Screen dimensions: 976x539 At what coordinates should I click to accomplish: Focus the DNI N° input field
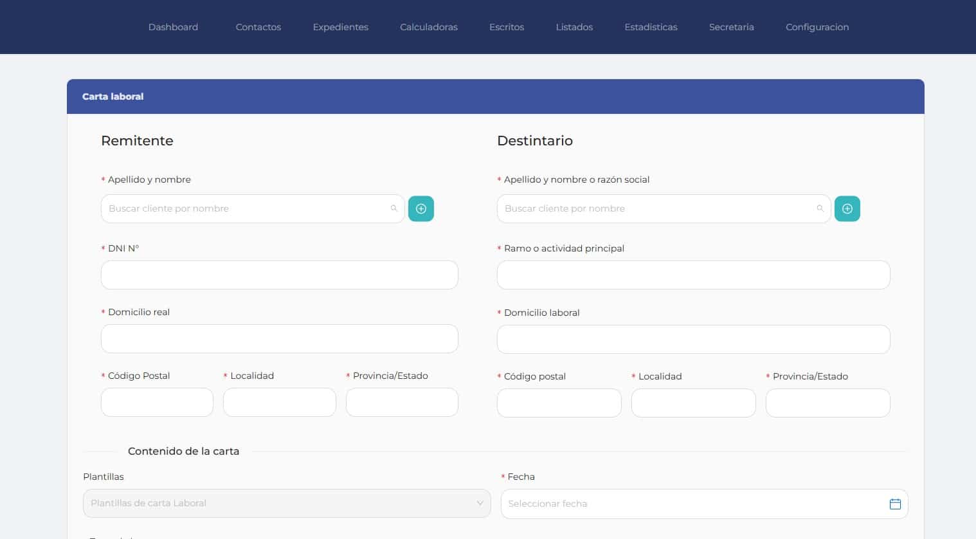pos(279,275)
